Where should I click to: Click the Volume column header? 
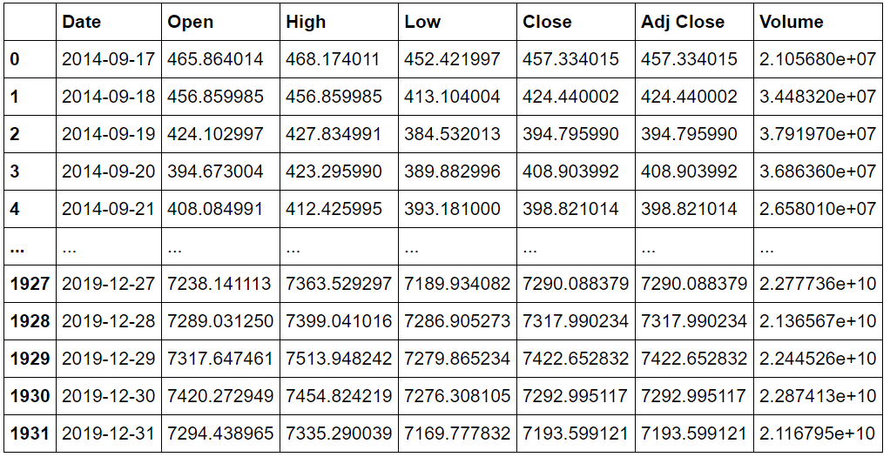pyautogui.click(x=792, y=22)
